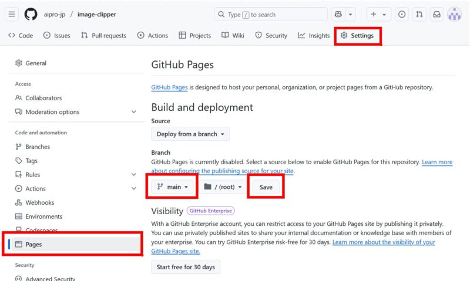The width and height of the screenshot is (470, 281).
Task: Open General settings in the sidebar
Action: [x=76, y=63]
